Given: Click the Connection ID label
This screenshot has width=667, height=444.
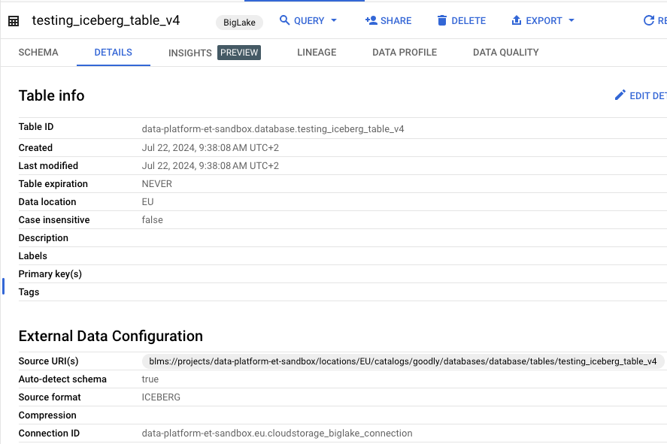Looking at the screenshot, I should 49,433.
